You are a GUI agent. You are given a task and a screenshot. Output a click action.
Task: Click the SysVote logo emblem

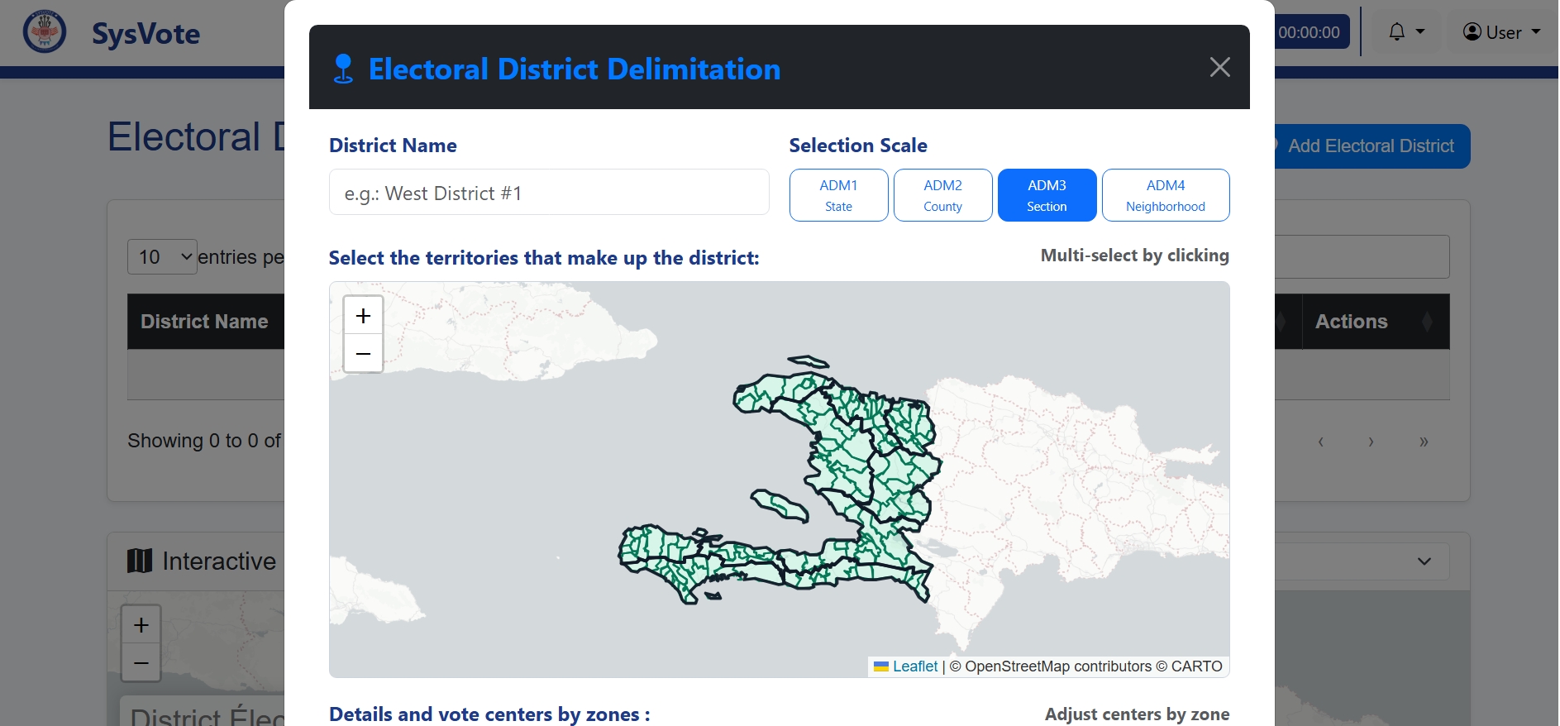pos(45,32)
